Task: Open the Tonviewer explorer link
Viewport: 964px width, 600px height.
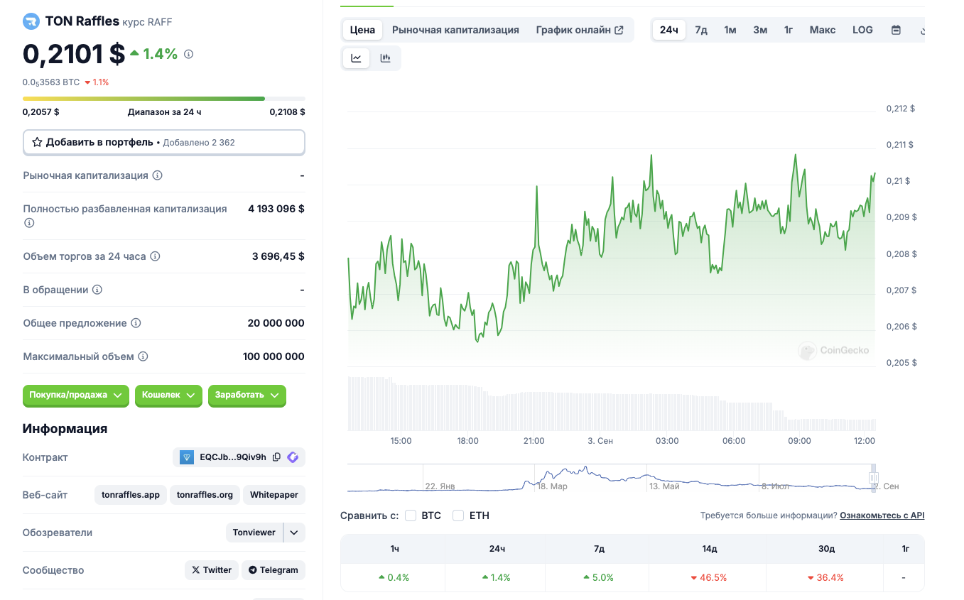Action: 254,533
